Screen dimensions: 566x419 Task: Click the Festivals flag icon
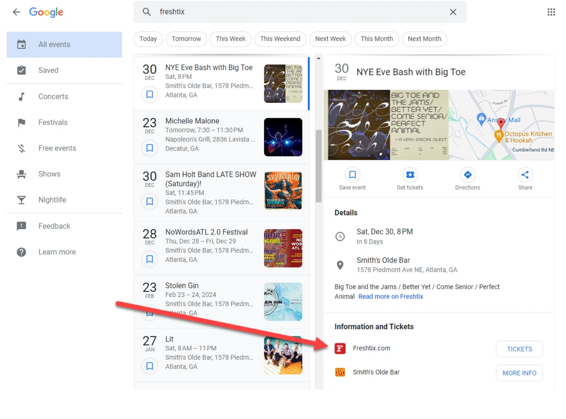[x=21, y=123]
